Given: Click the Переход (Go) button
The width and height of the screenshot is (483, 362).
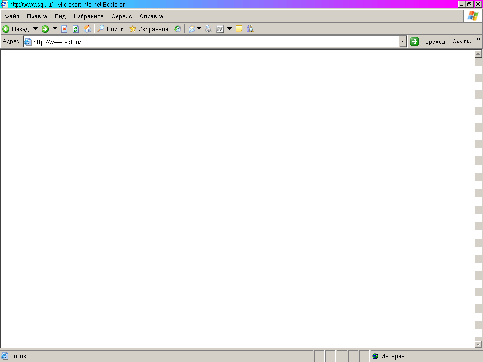Looking at the screenshot, I should [428, 41].
